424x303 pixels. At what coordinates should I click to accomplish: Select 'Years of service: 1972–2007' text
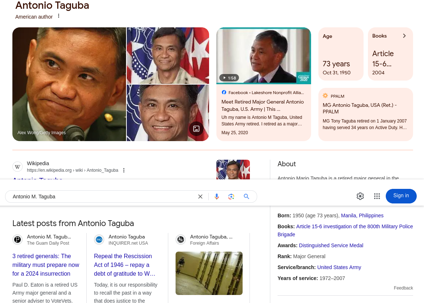click(x=311, y=278)
